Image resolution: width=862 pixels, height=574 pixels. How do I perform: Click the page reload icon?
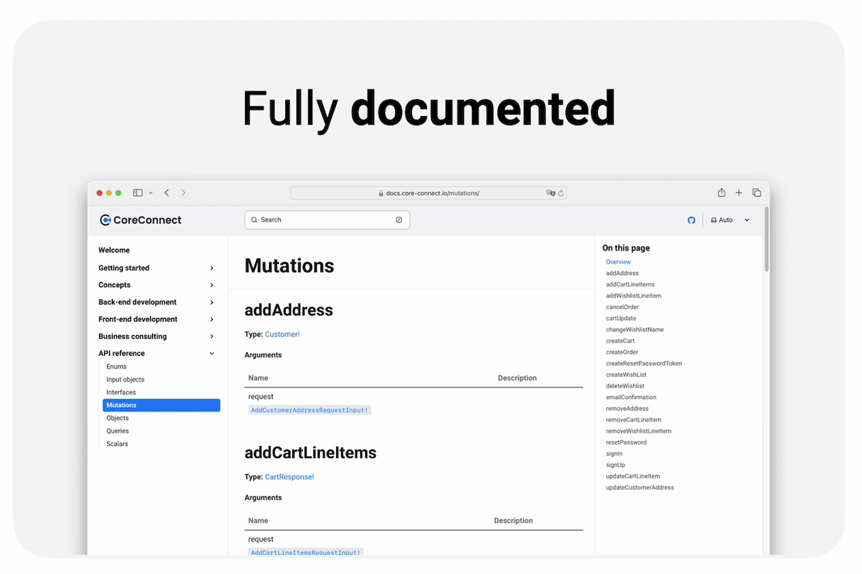(561, 193)
